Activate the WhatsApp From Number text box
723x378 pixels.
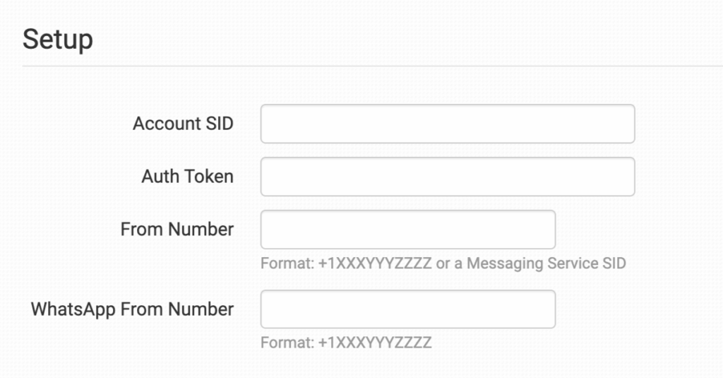point(407,309)
